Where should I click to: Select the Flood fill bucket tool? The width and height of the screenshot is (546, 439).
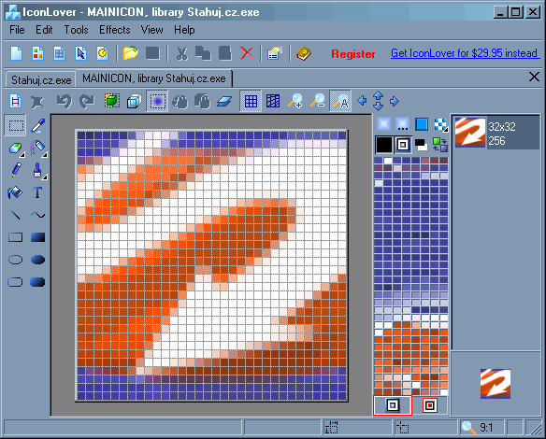(x=15, y=192)
